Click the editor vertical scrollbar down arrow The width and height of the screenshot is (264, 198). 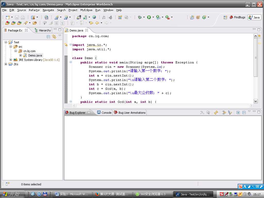coord(256,101)
